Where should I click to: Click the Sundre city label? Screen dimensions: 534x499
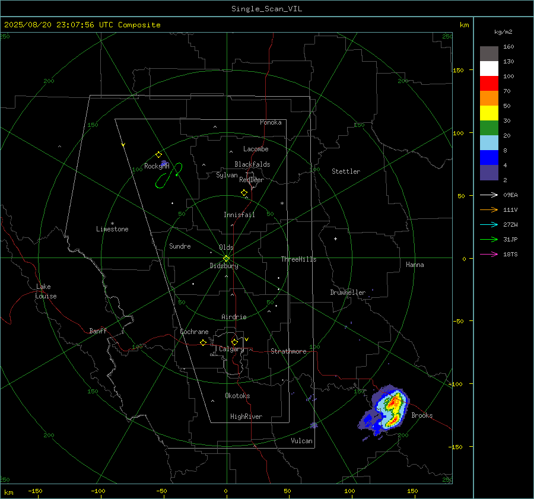point(180,246)
